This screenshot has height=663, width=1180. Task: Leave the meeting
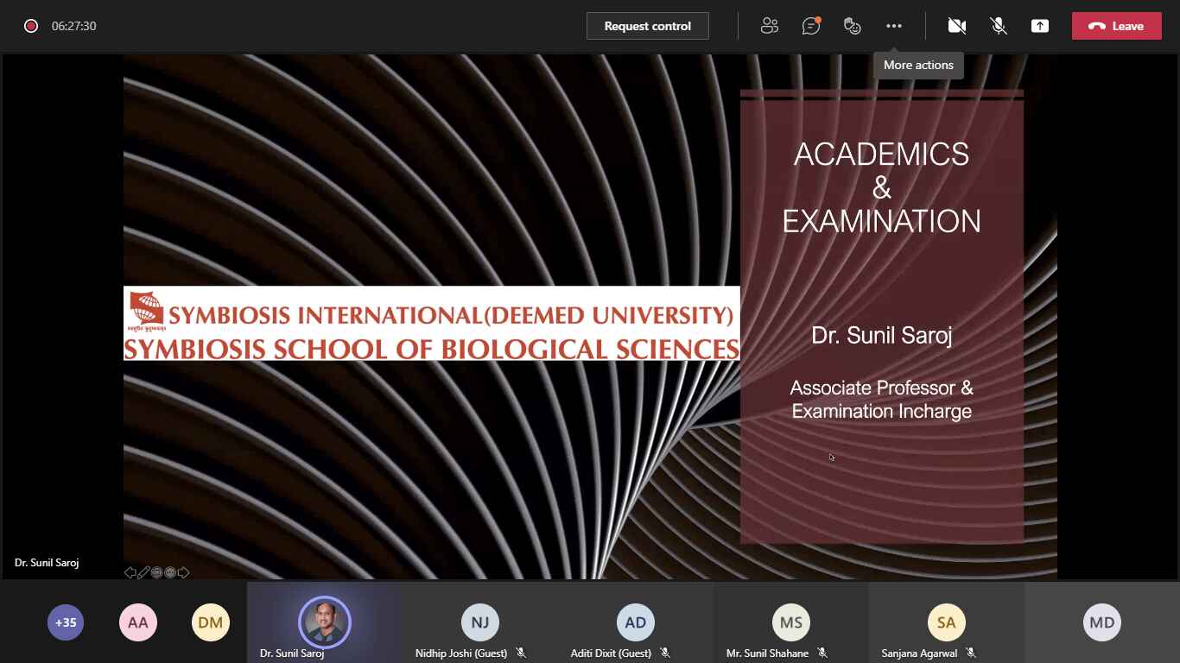click(1116, 26)
